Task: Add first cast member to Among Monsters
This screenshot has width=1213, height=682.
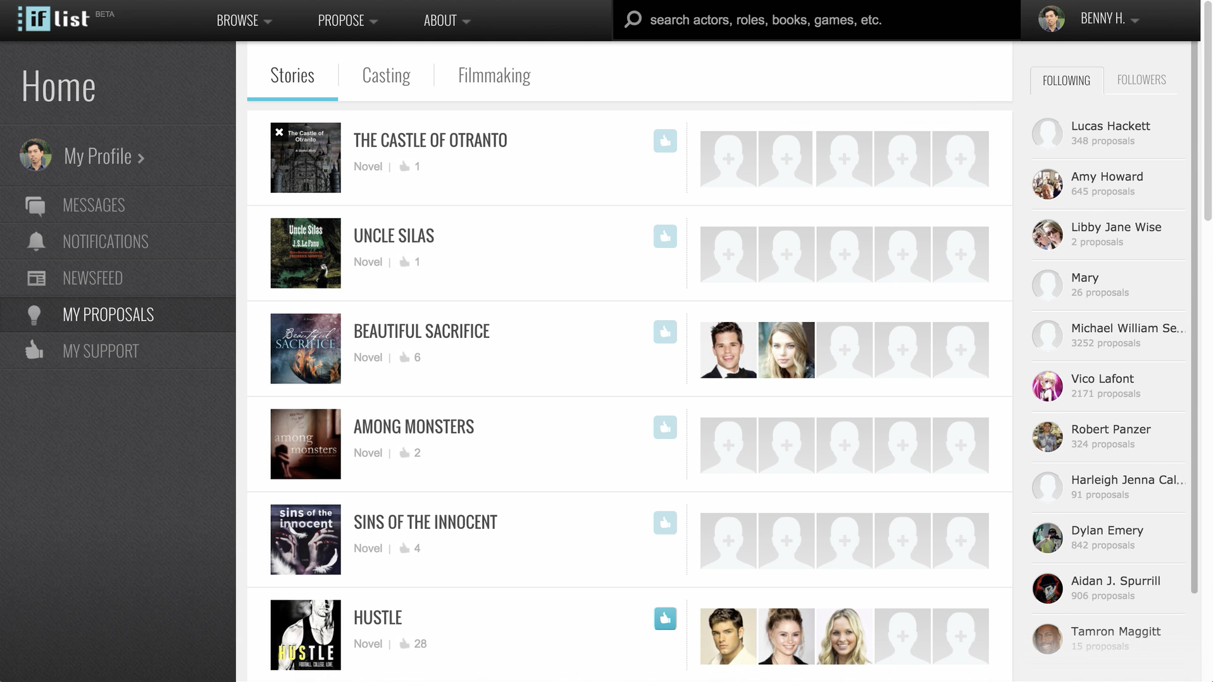Action: (x=728, y=445)
